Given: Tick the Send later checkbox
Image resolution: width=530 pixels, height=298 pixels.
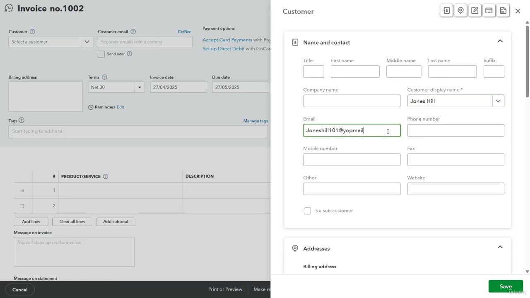Looking at the screenshot, I should (x=101, y=54).
